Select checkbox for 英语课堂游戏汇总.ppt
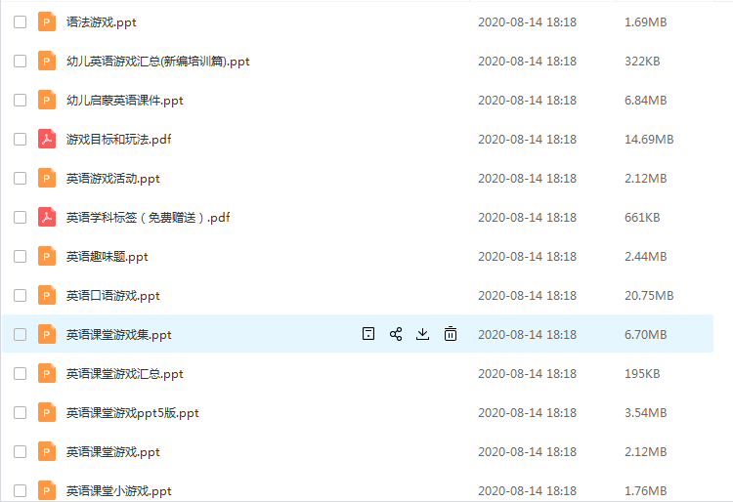Viewport: 733px width, 502px height. [x=21, y=374]
